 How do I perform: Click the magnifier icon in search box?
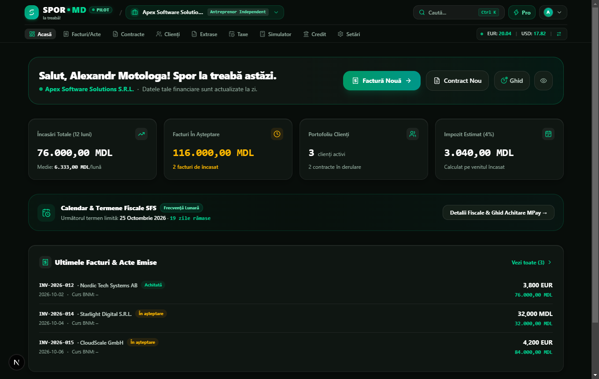[x=422, y=12]
